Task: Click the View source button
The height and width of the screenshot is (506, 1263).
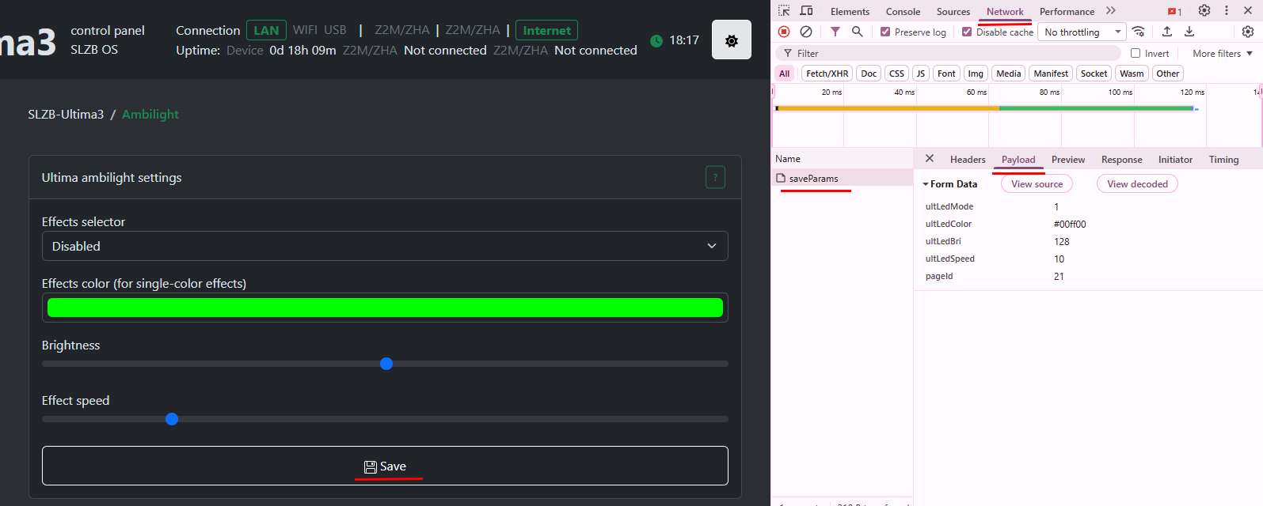Action: 1037,184
